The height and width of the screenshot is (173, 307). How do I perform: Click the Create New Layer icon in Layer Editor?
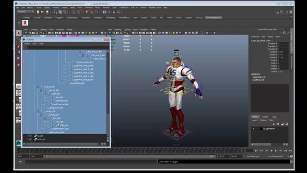click(283, 124)
